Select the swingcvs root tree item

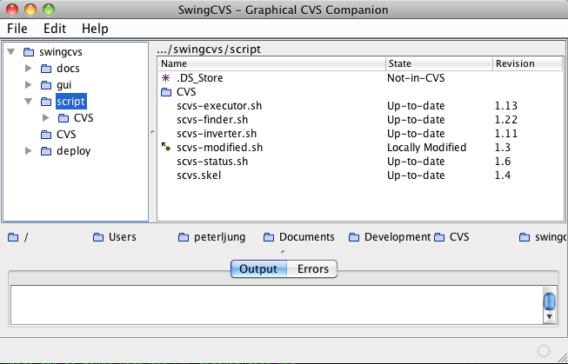pyautogui.click(x=61, y=52)
